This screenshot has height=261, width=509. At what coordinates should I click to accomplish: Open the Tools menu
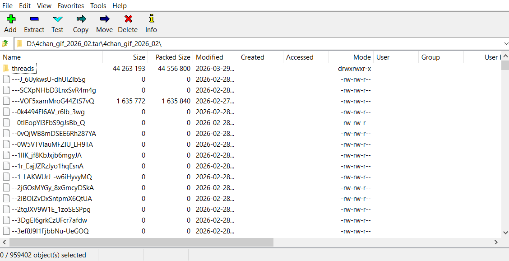[98, 6]
